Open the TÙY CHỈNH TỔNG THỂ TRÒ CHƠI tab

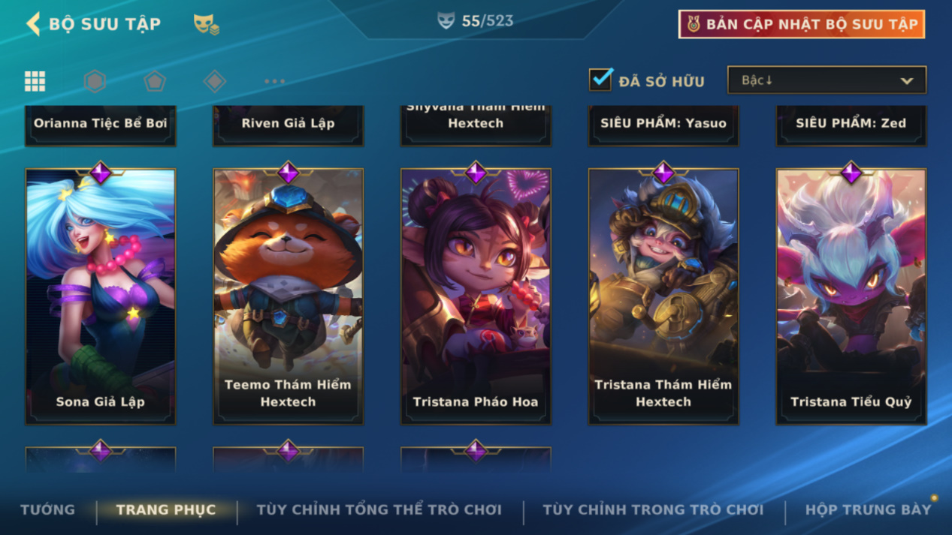point(379,509)
